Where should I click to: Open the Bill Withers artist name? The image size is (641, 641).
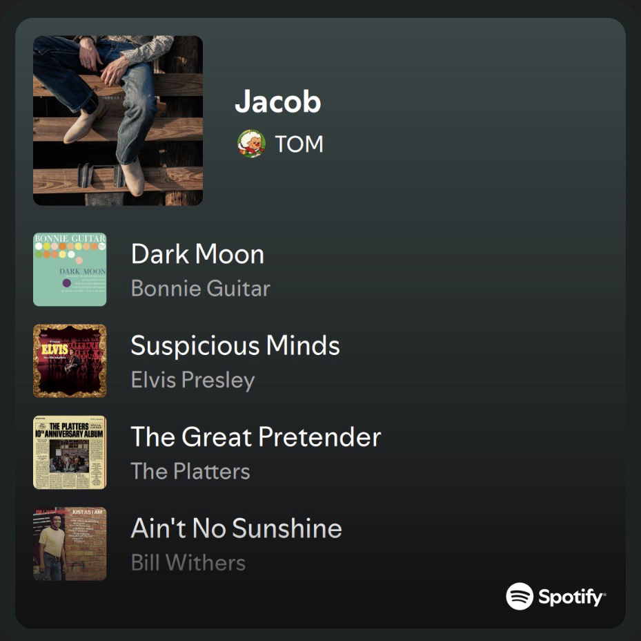188,562
